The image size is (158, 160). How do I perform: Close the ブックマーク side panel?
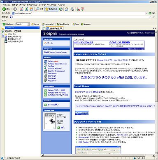38,28
